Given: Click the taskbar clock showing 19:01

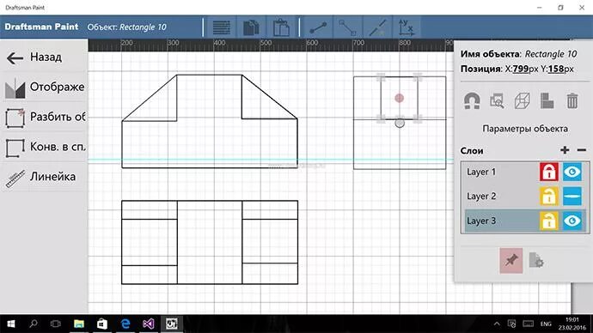Looking at the screenshot, I should (572, 324).
